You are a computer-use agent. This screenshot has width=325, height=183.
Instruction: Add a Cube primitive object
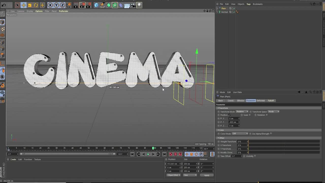[x=96, y=5]
